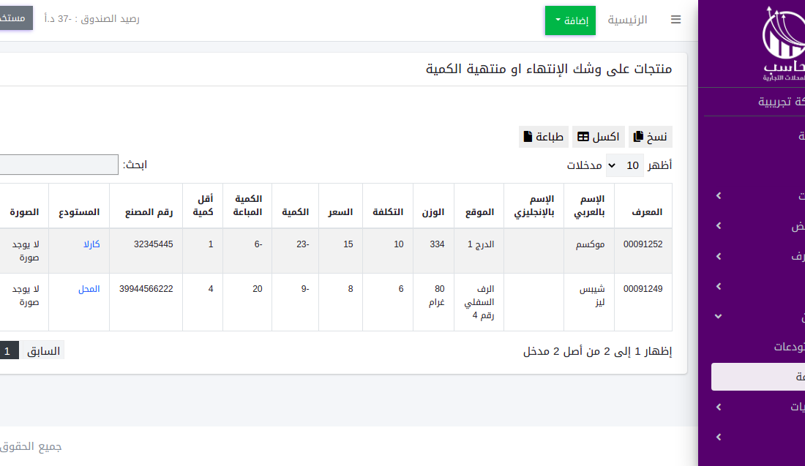Click the السابق pagination button
Screen dimensions: 805x466
coord(43,351)
